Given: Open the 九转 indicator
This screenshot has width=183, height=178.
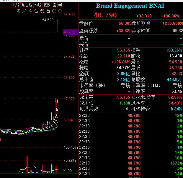Looking at the screenshot, I should tap(16, 5).
